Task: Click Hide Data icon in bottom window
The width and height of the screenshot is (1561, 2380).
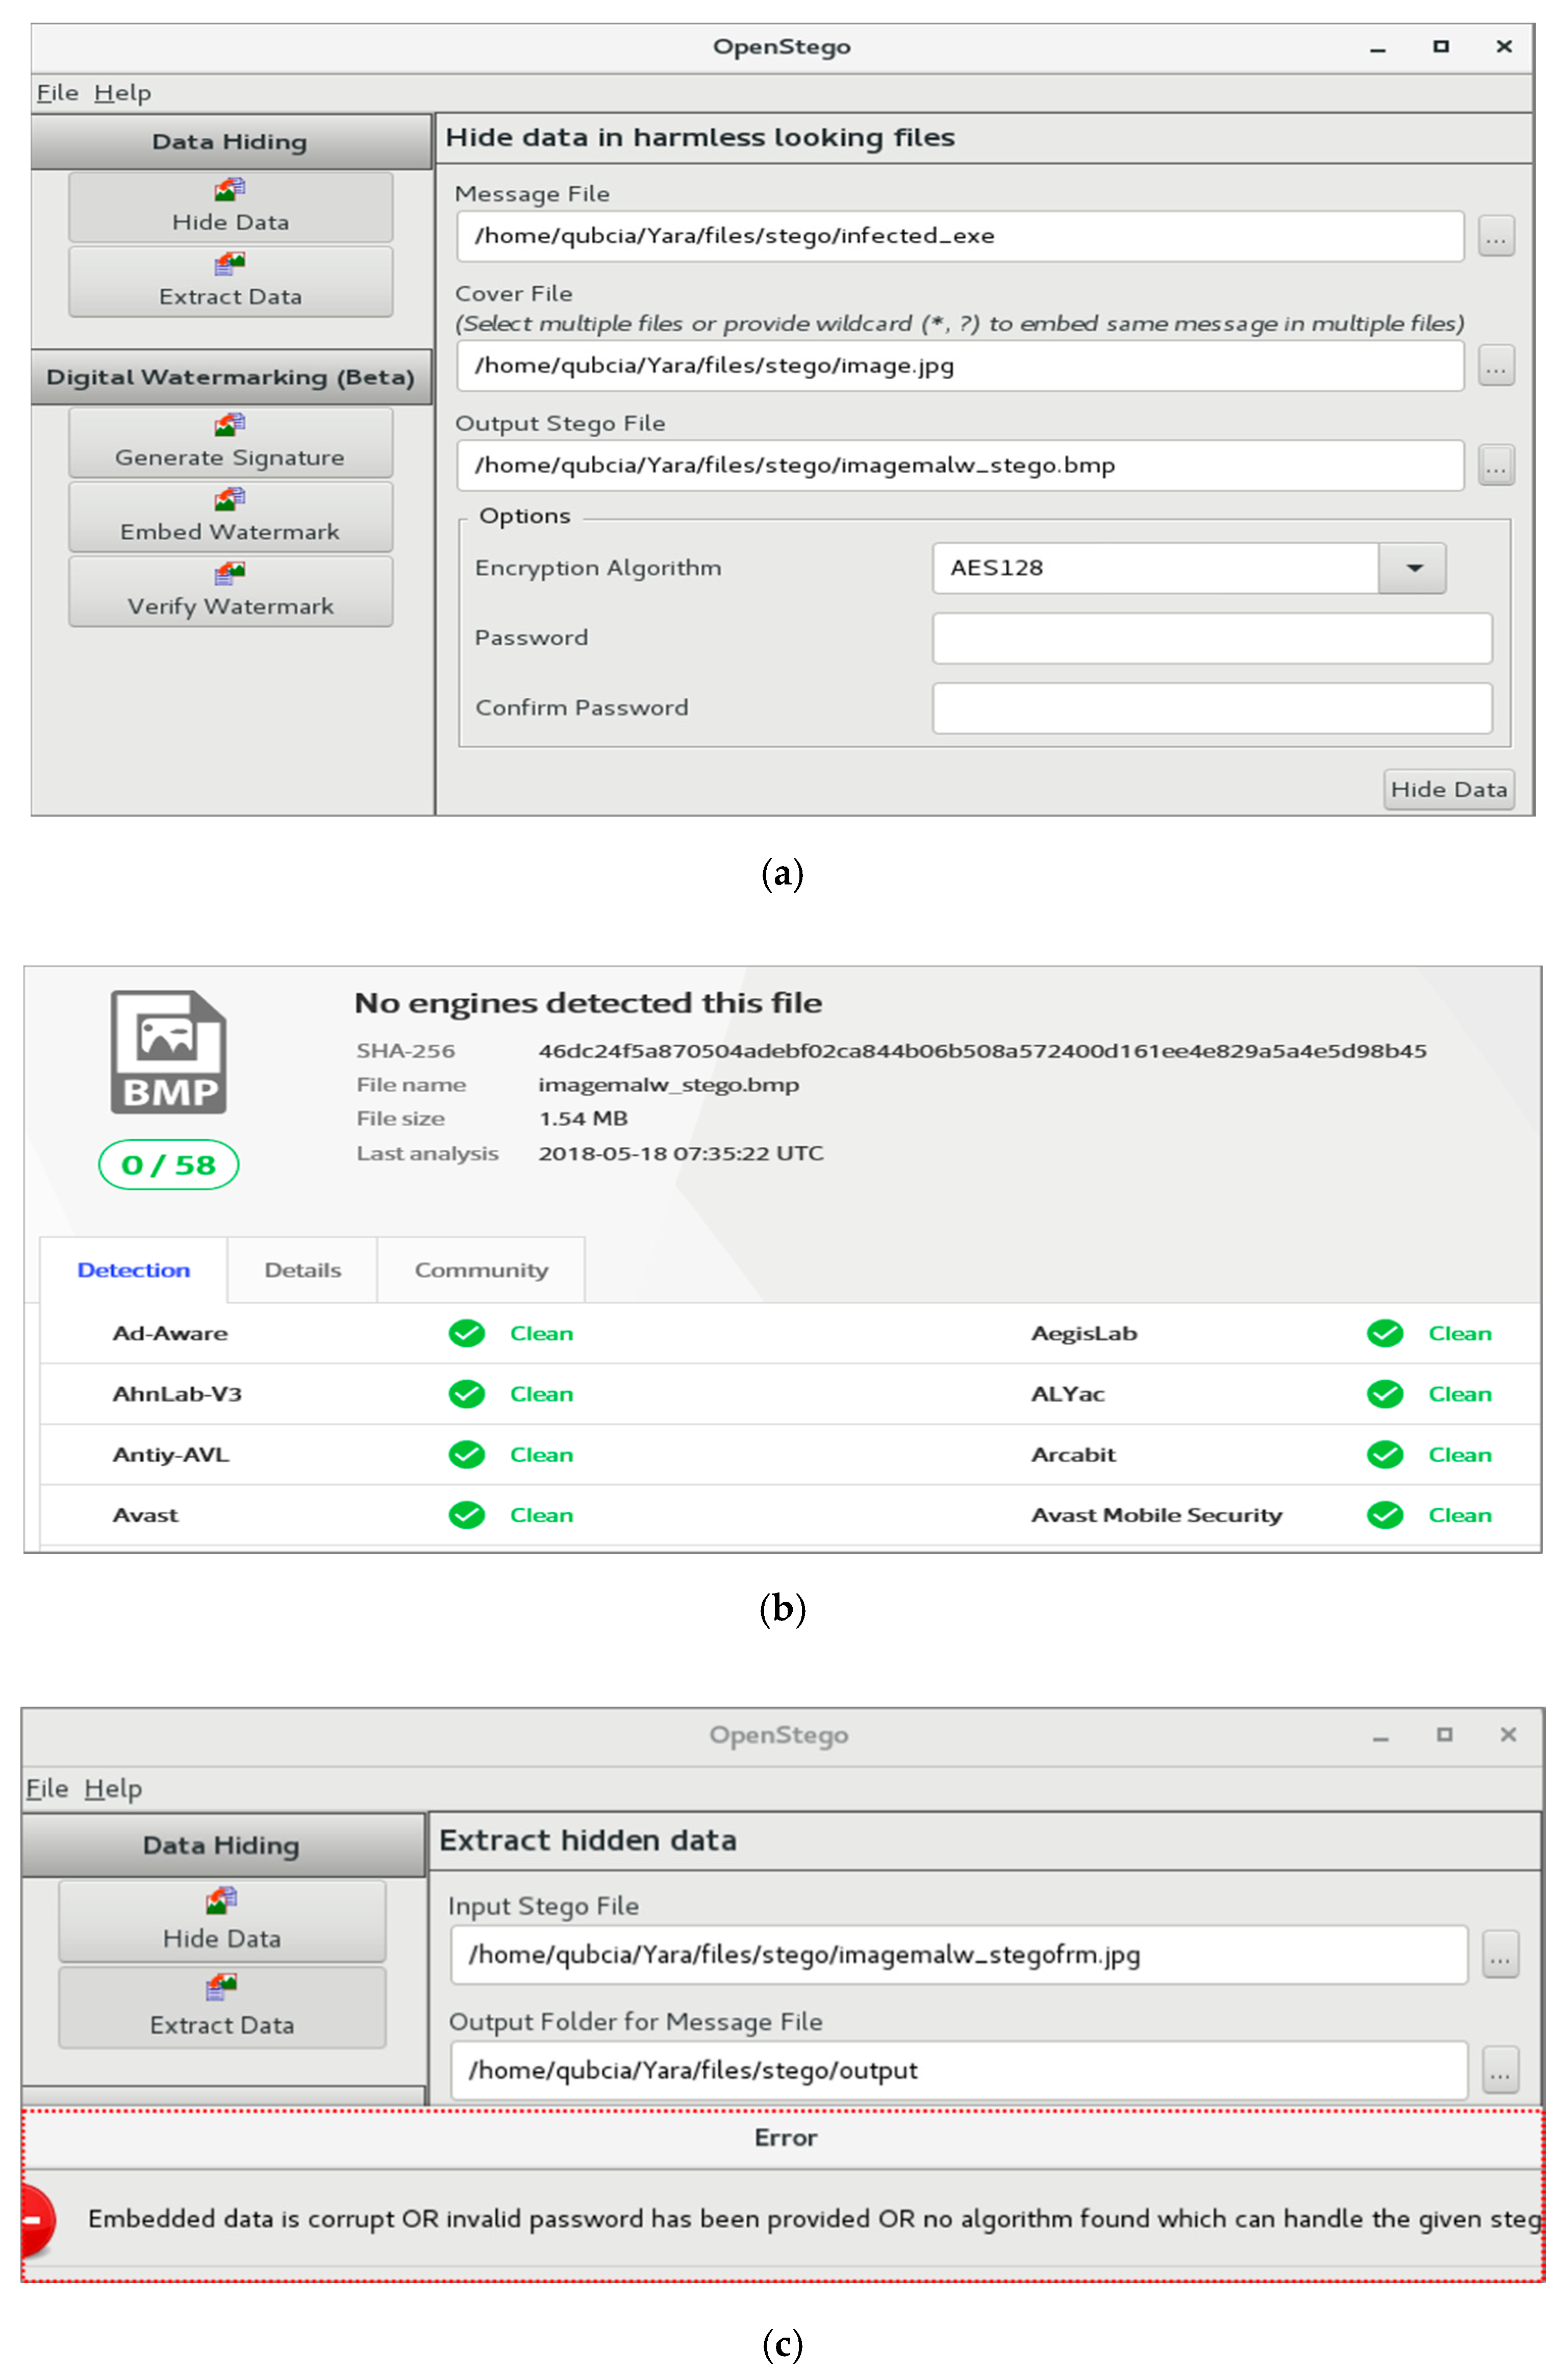Action: pyautogui.click(x=221, y=1900)
